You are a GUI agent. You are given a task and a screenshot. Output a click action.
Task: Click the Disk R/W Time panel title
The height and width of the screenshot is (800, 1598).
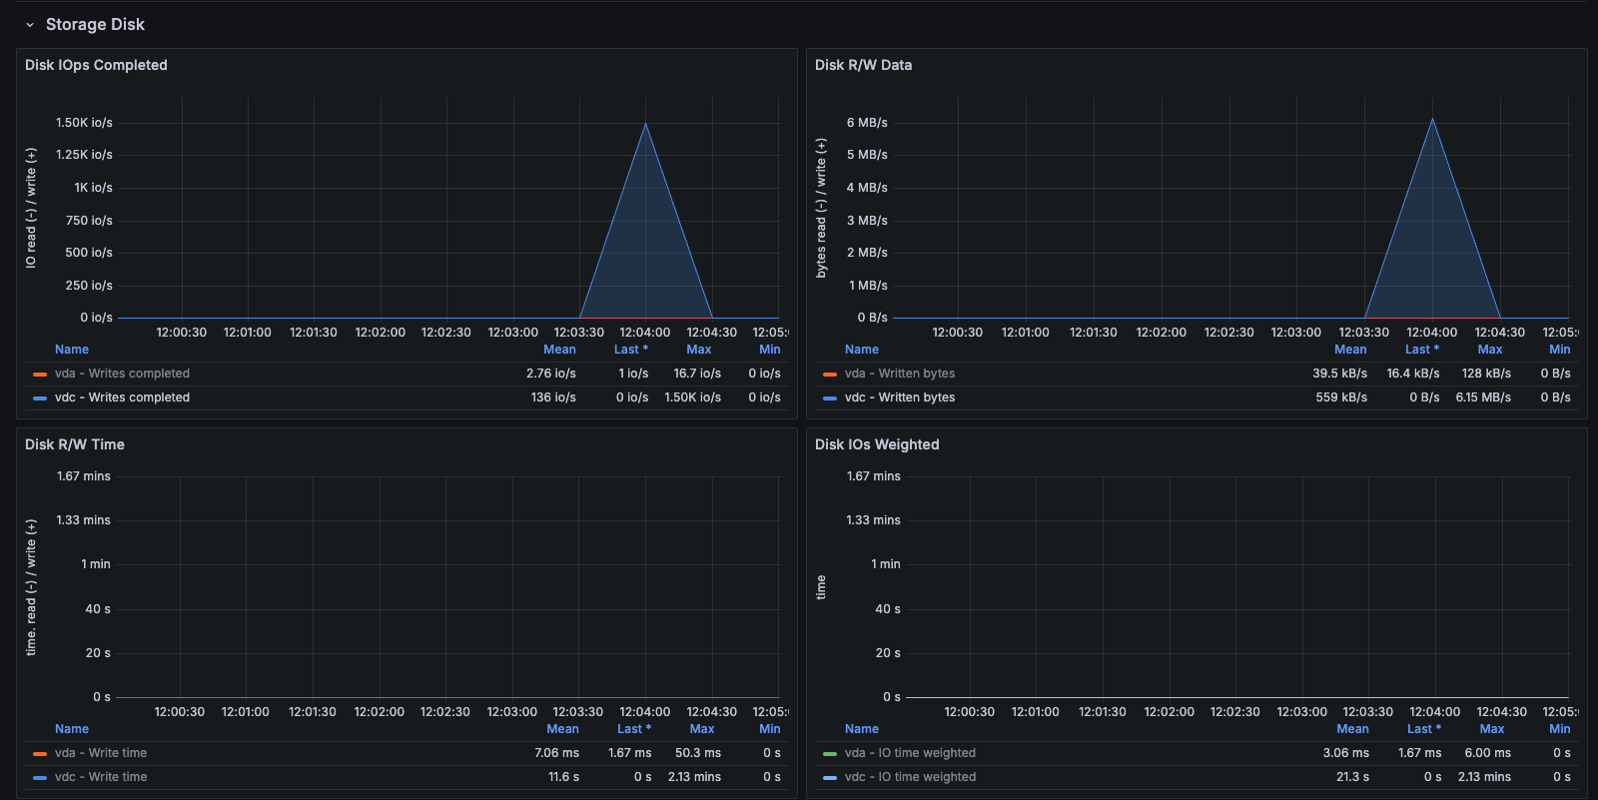(x=75, y=444)
